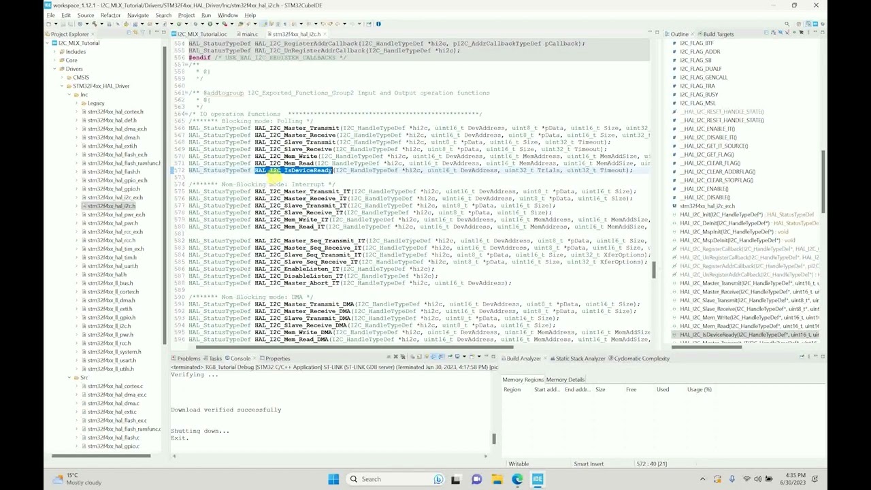Screen dimensions: 871x490
Task: Click the Wi-Fi network tray icon
Action: point(746,479)
